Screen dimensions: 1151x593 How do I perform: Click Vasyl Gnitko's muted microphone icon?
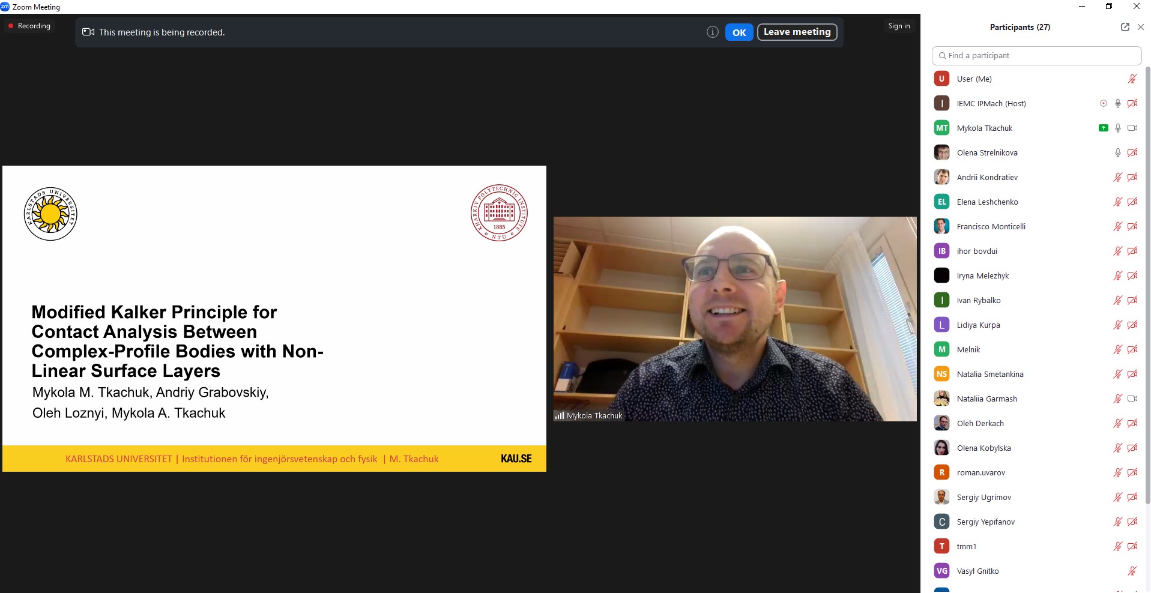(1132, 571)
